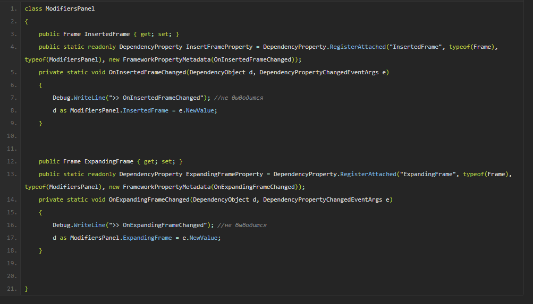The image size is (533, 304).
Task: Click "readonly" keyword on line 4
Action: point(101,47)
